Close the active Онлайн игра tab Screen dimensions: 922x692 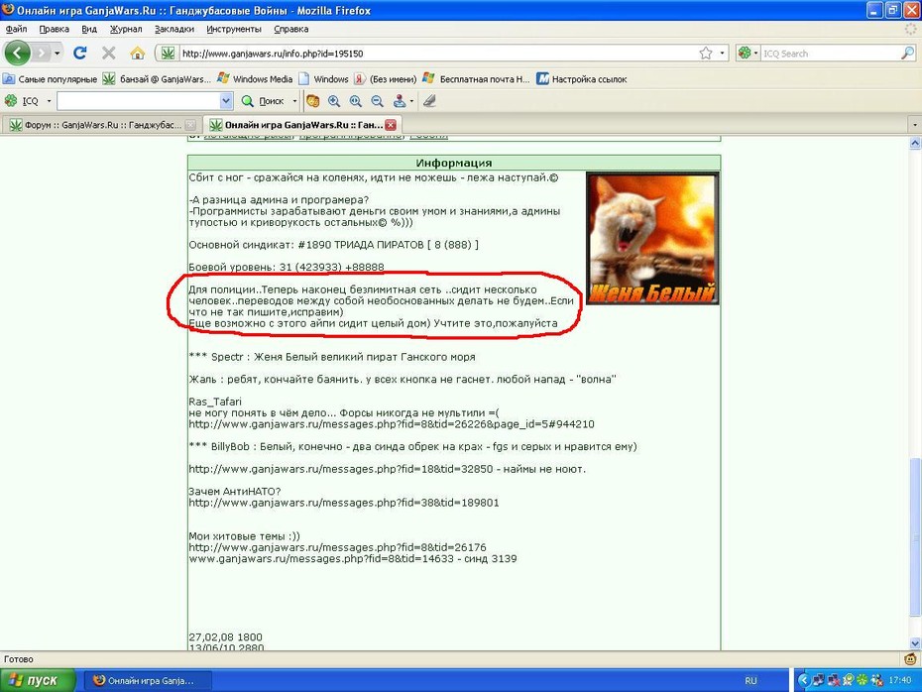391,125
